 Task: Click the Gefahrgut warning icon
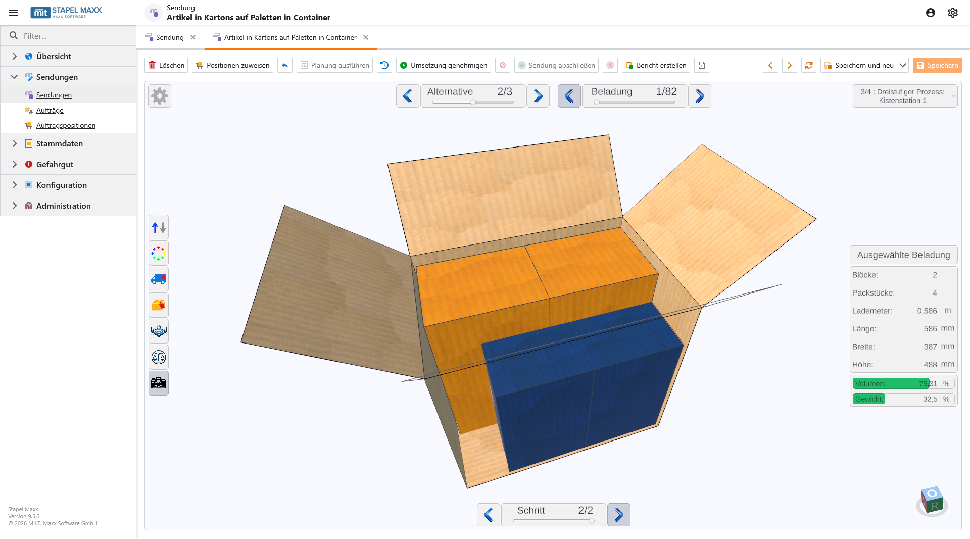pos(29,164)
